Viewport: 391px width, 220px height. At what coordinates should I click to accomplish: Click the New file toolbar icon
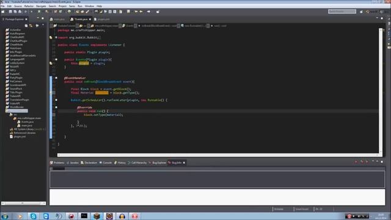click(3, 12)
